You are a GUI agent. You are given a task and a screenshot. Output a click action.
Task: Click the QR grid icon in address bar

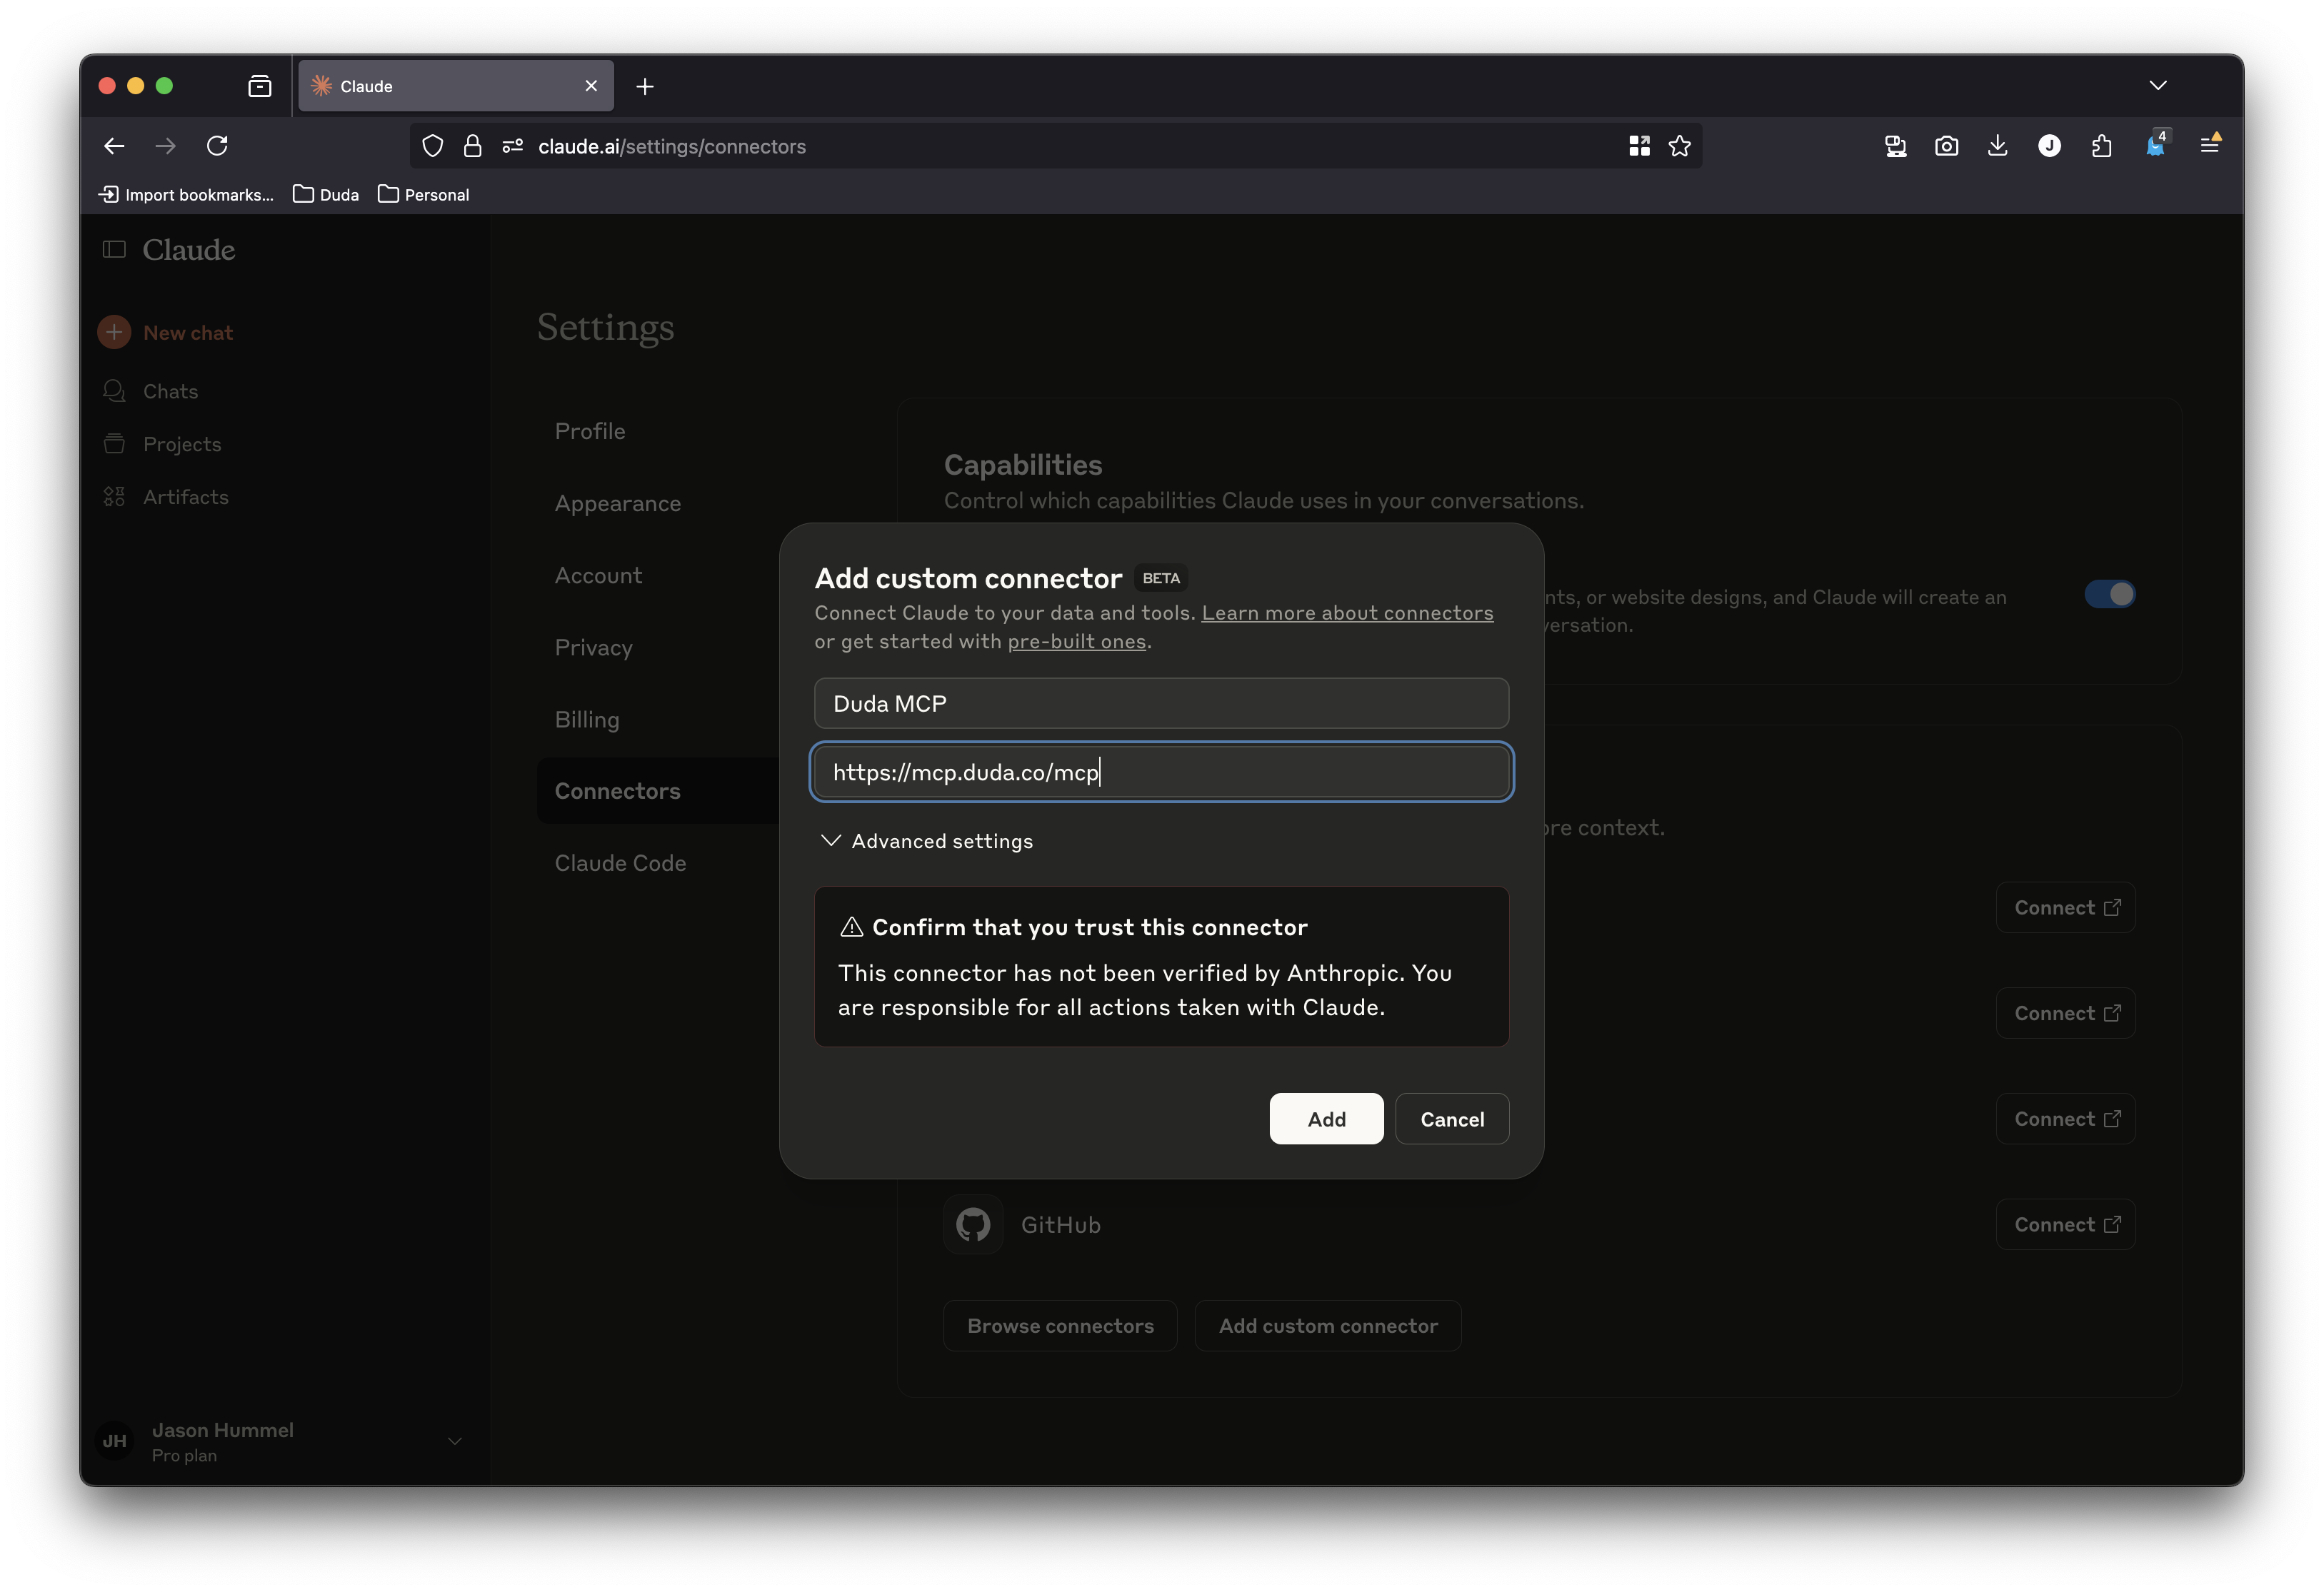[1639, 146]
